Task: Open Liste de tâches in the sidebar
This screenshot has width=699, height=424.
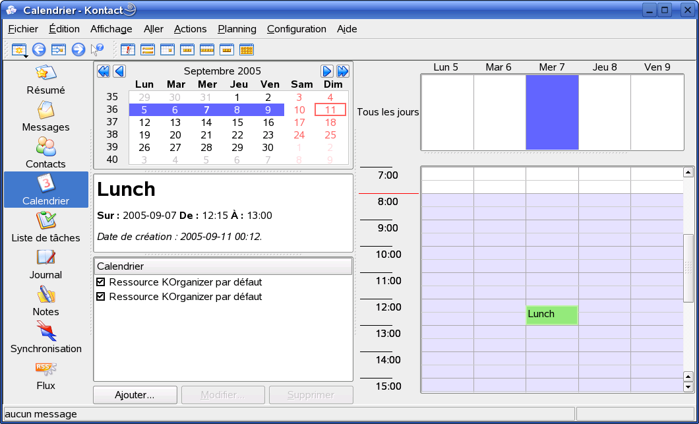Action: 46,226
